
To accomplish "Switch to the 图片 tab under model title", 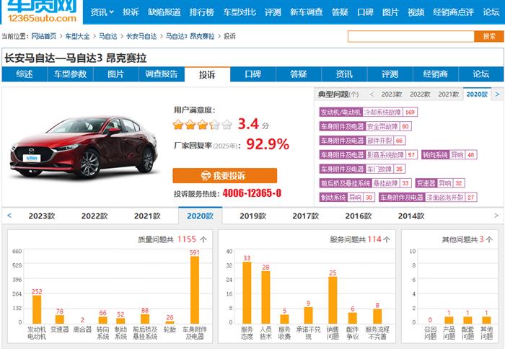I will click(x=116, y=74).
